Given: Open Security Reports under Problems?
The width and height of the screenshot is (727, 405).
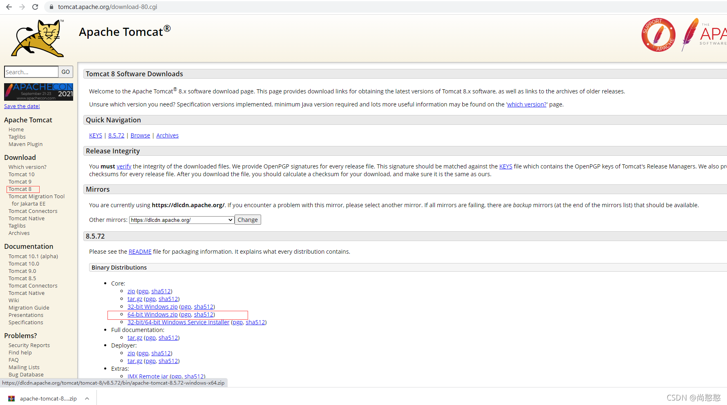Looking at the screenshot, I should click(29, 345).
